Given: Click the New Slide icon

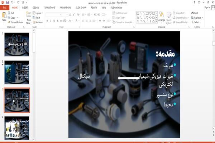Looking at the screenshot, I should click(29, 15).
